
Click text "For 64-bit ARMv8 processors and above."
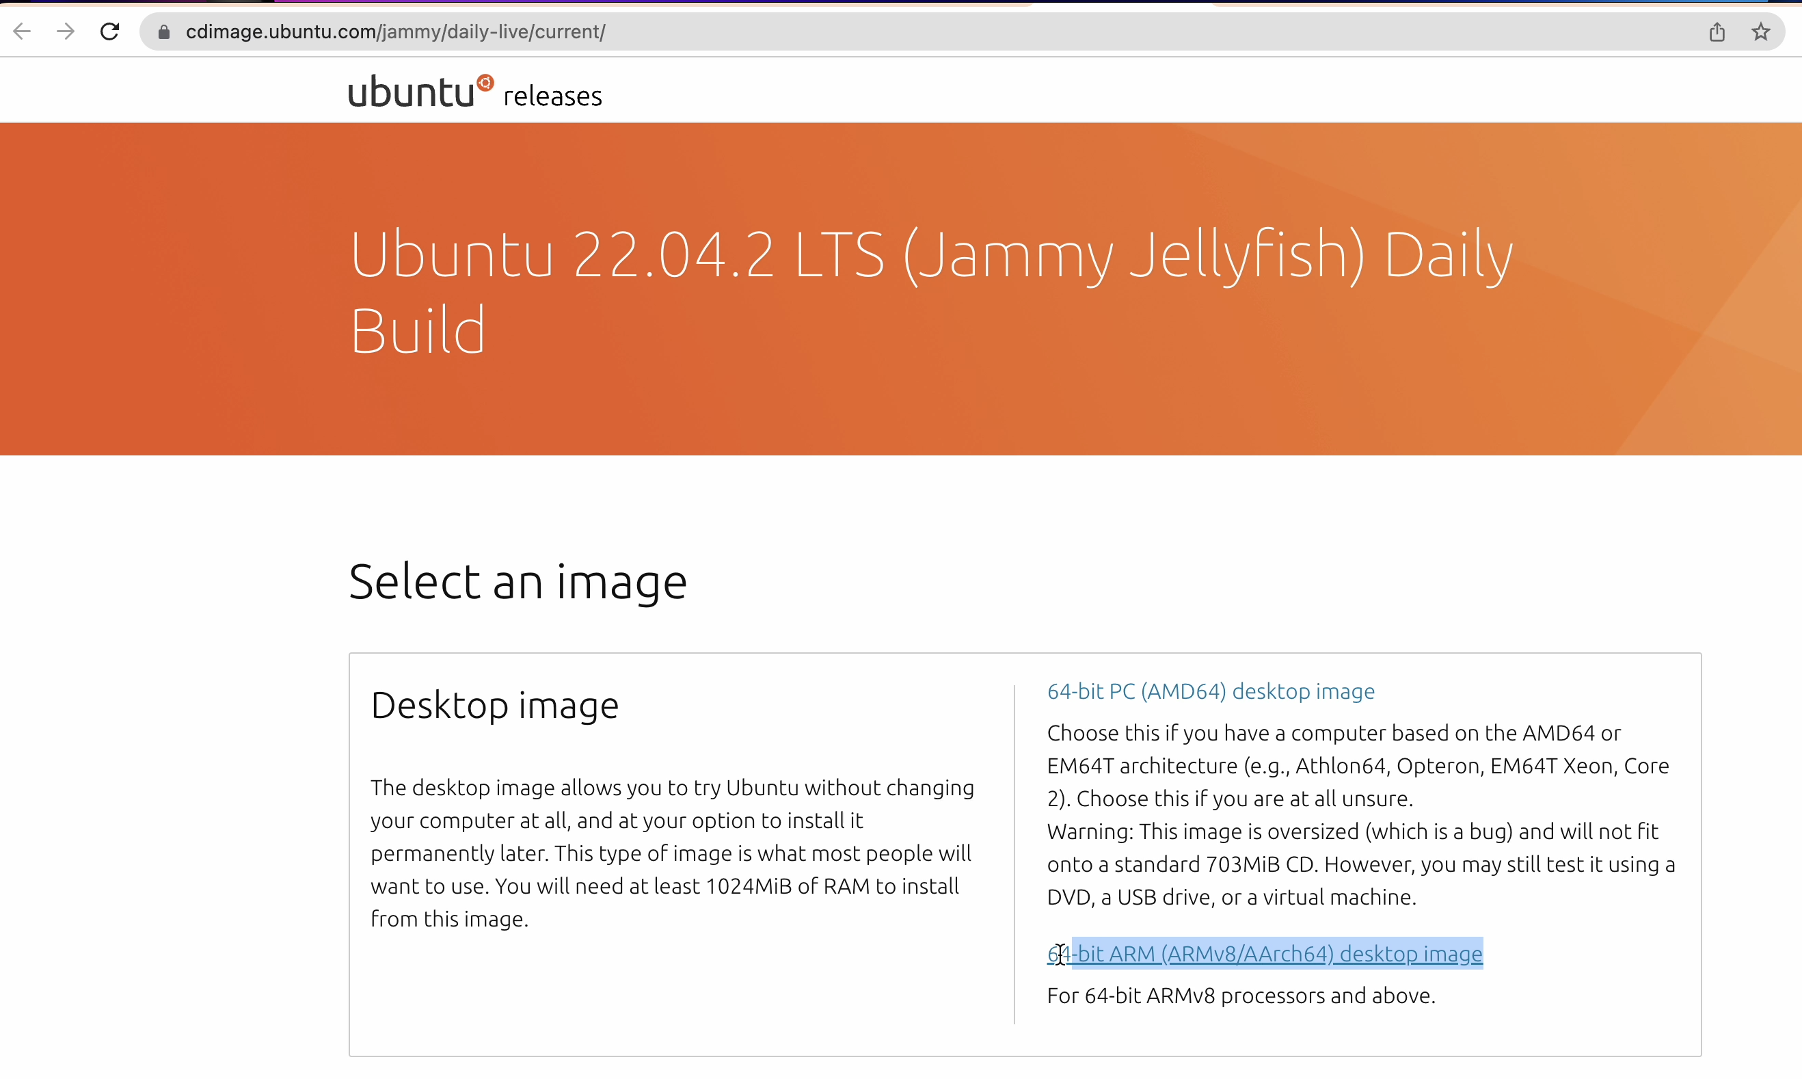pyautogui.click(x=1241, y=996)
